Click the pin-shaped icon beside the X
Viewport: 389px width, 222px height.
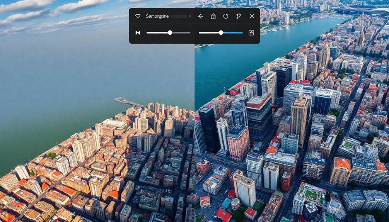click(x=239, y=16)
